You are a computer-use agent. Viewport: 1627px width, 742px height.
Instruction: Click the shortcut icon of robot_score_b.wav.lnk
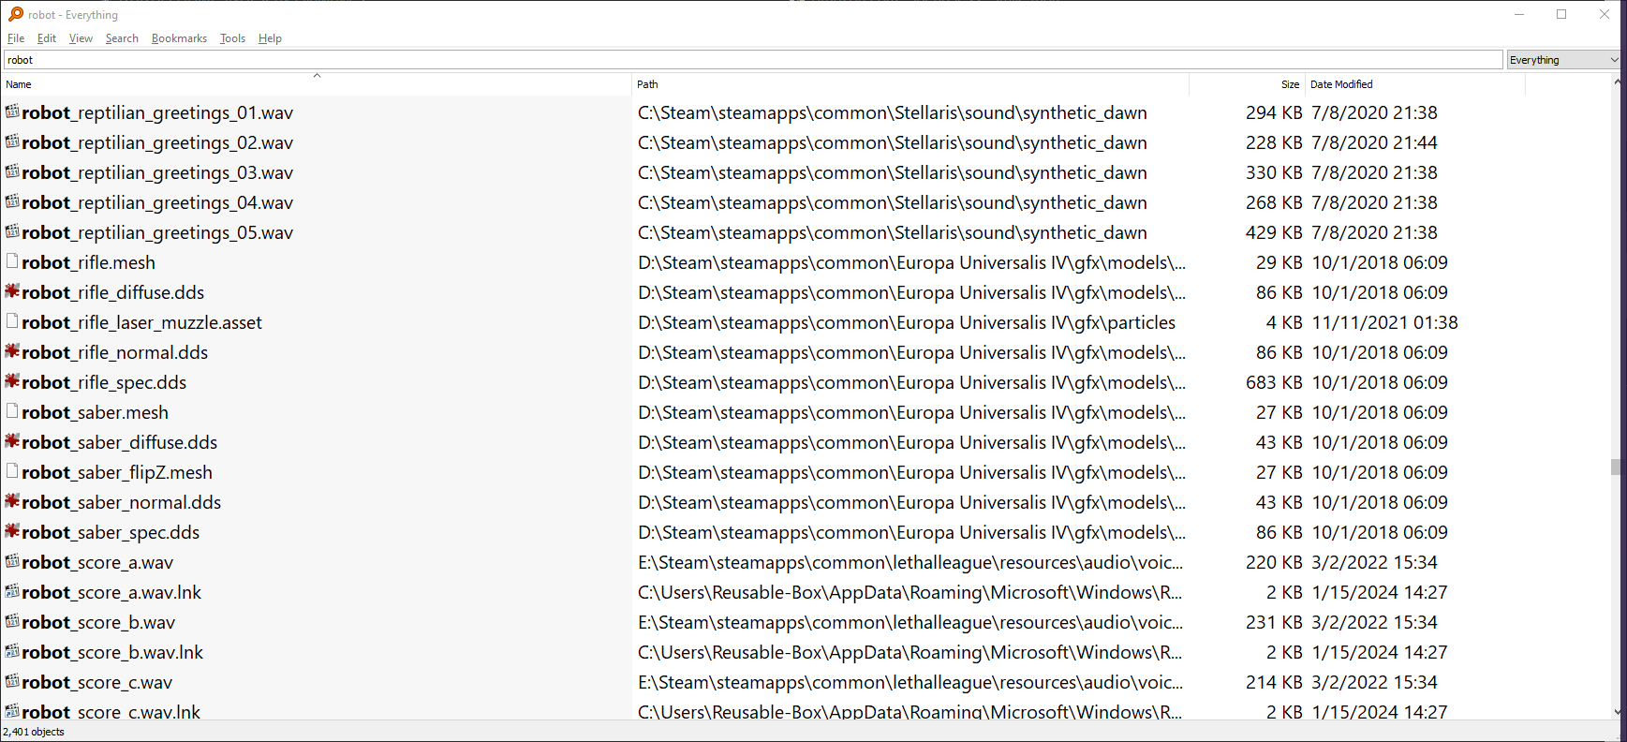12,651
